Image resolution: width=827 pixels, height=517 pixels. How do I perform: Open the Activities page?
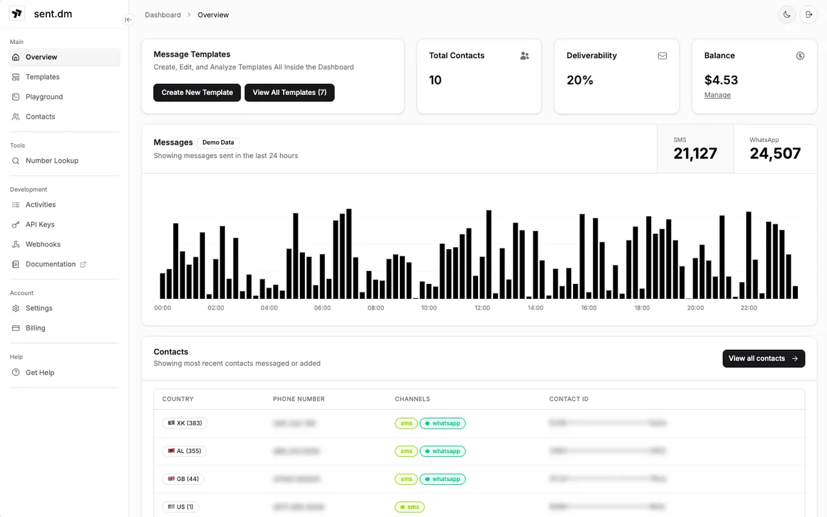coord(64,205)
